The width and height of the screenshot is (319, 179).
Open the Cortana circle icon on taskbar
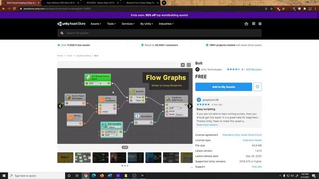69,176
